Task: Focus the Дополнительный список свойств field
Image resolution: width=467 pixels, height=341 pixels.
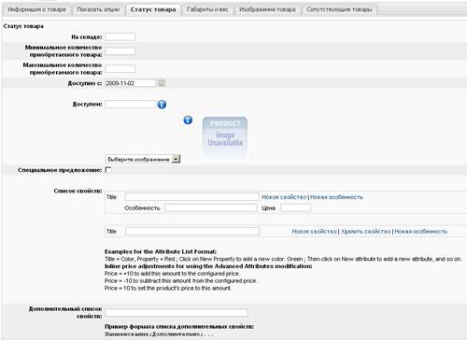Action: [x=177, y=312]
